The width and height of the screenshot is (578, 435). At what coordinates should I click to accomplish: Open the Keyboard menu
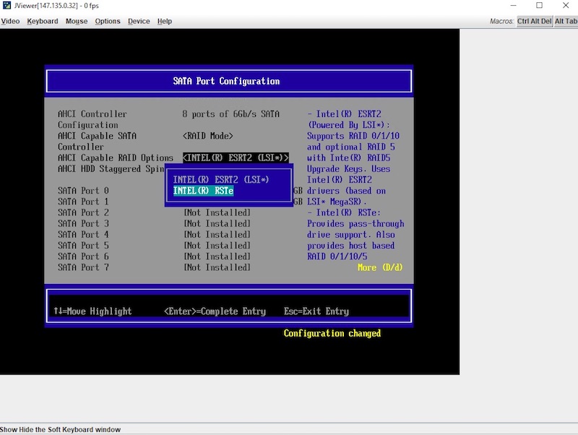pos(43,22)
